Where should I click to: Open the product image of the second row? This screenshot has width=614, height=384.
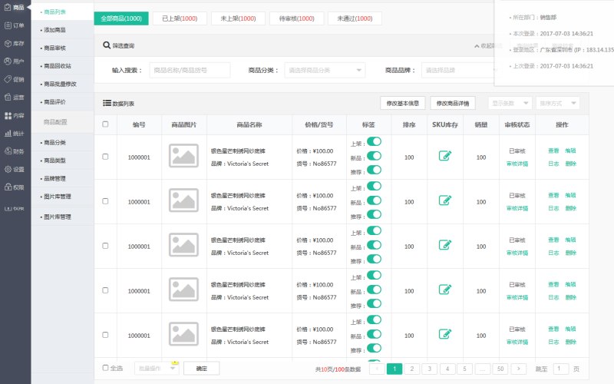tap(183, 200)
